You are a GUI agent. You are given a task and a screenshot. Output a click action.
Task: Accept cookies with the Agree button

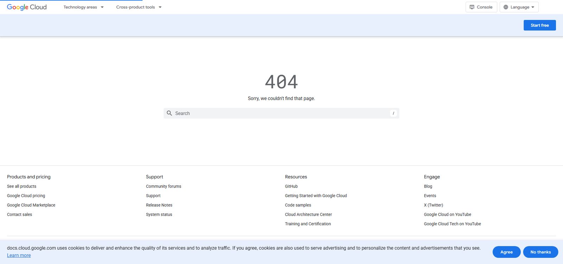pyautogui.click(x=506, y=252)
